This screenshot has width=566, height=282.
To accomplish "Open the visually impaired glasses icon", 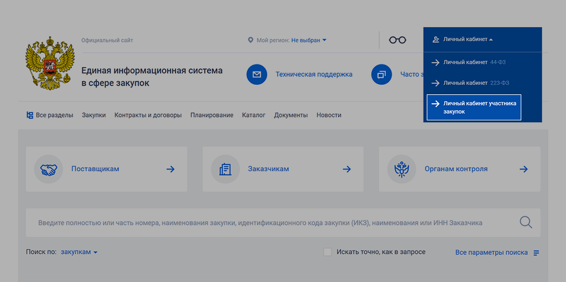I will (x=397, y=40).
